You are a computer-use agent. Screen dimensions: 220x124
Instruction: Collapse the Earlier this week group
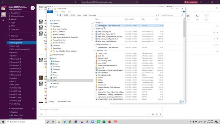click(95, 44)
